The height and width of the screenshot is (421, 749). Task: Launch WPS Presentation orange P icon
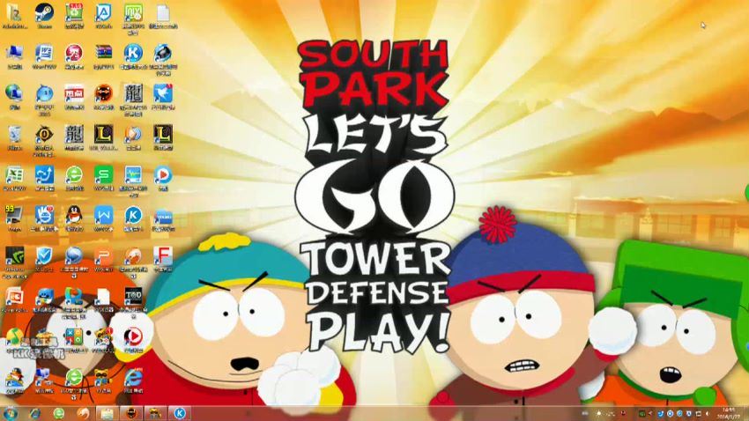click(x=103, y=256)
